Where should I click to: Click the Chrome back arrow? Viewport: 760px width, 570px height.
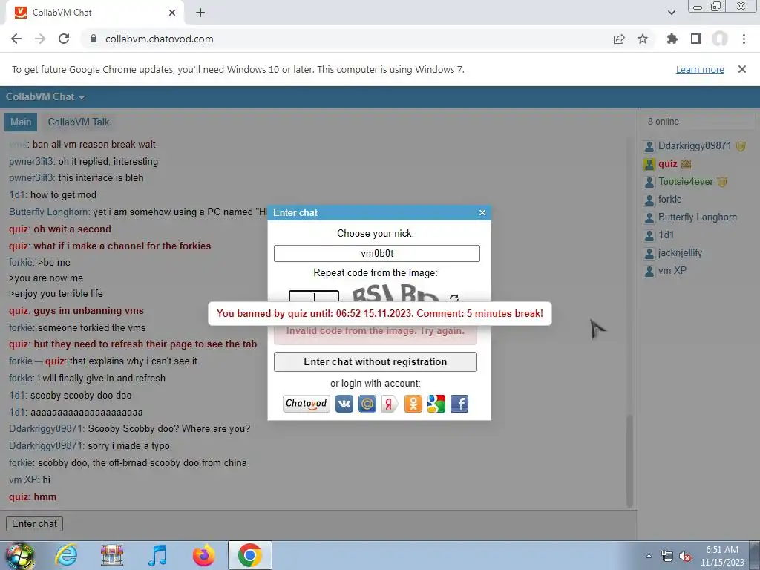[16, 39]
